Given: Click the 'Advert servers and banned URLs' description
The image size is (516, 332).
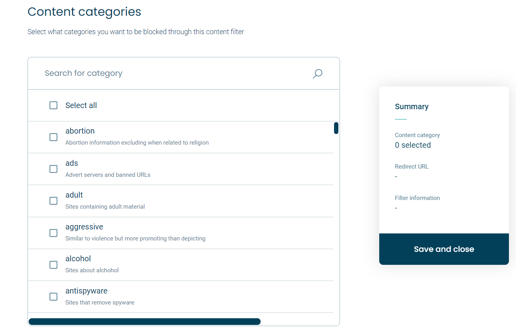Looking at the screenshot, I should pos(108,175).
